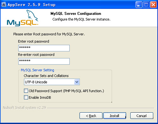The image size is (158, 124).
Task: Select the Re-enter root password field
Action: 44,61
